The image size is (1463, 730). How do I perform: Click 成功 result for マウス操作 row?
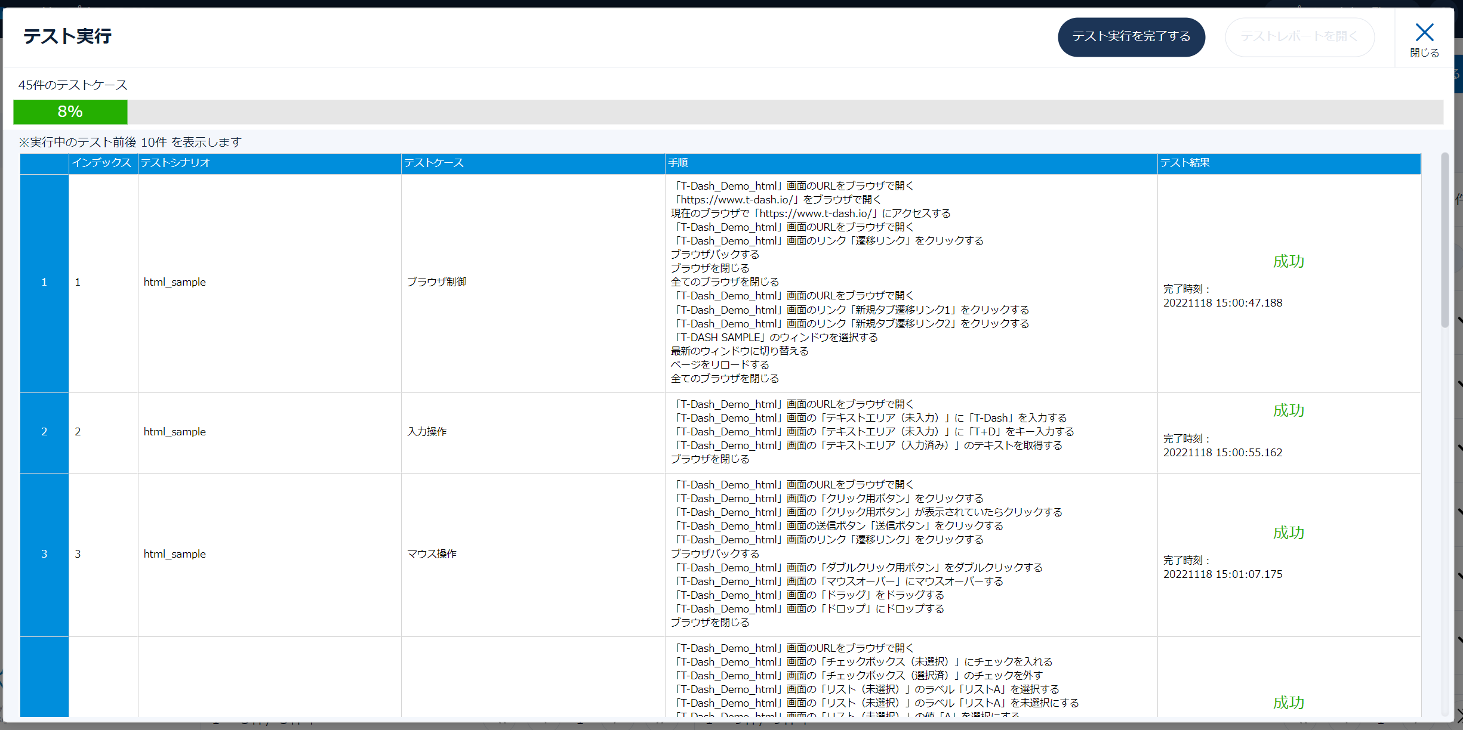1288,533
